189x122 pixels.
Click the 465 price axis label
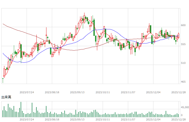pos(183,82)
